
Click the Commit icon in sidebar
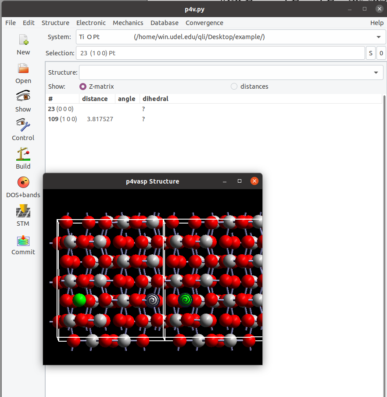(23, 240)
